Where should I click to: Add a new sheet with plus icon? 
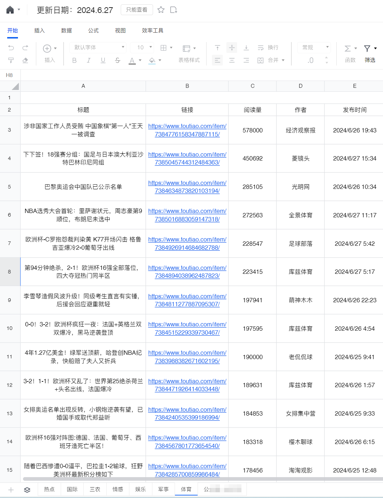[x=11, y=490]
